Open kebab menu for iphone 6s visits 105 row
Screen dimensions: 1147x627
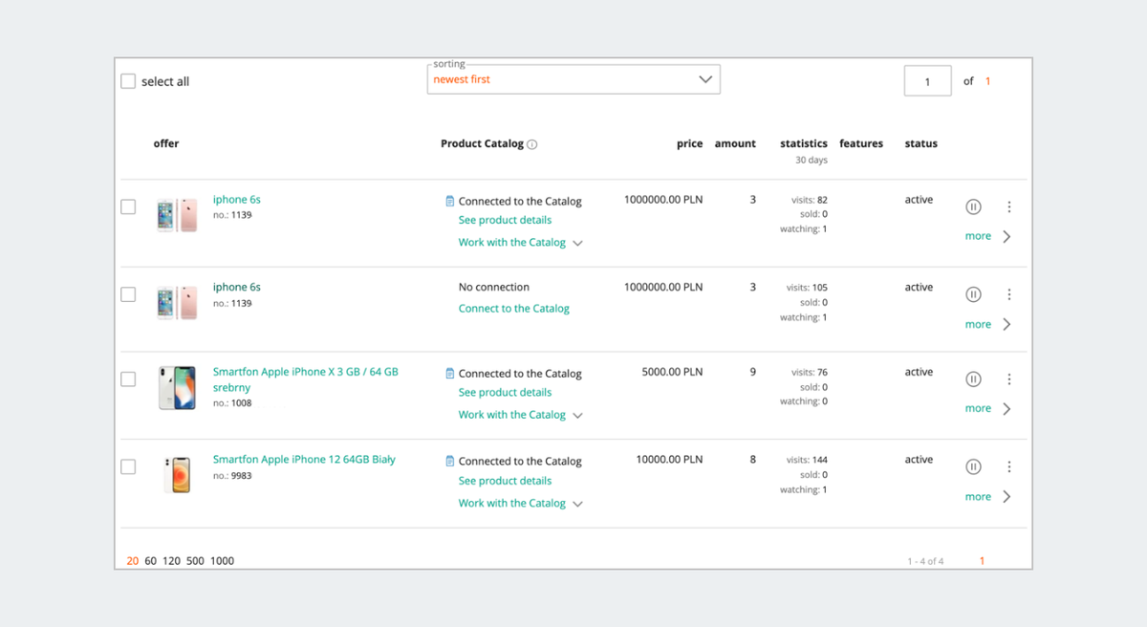(1008, 294)
